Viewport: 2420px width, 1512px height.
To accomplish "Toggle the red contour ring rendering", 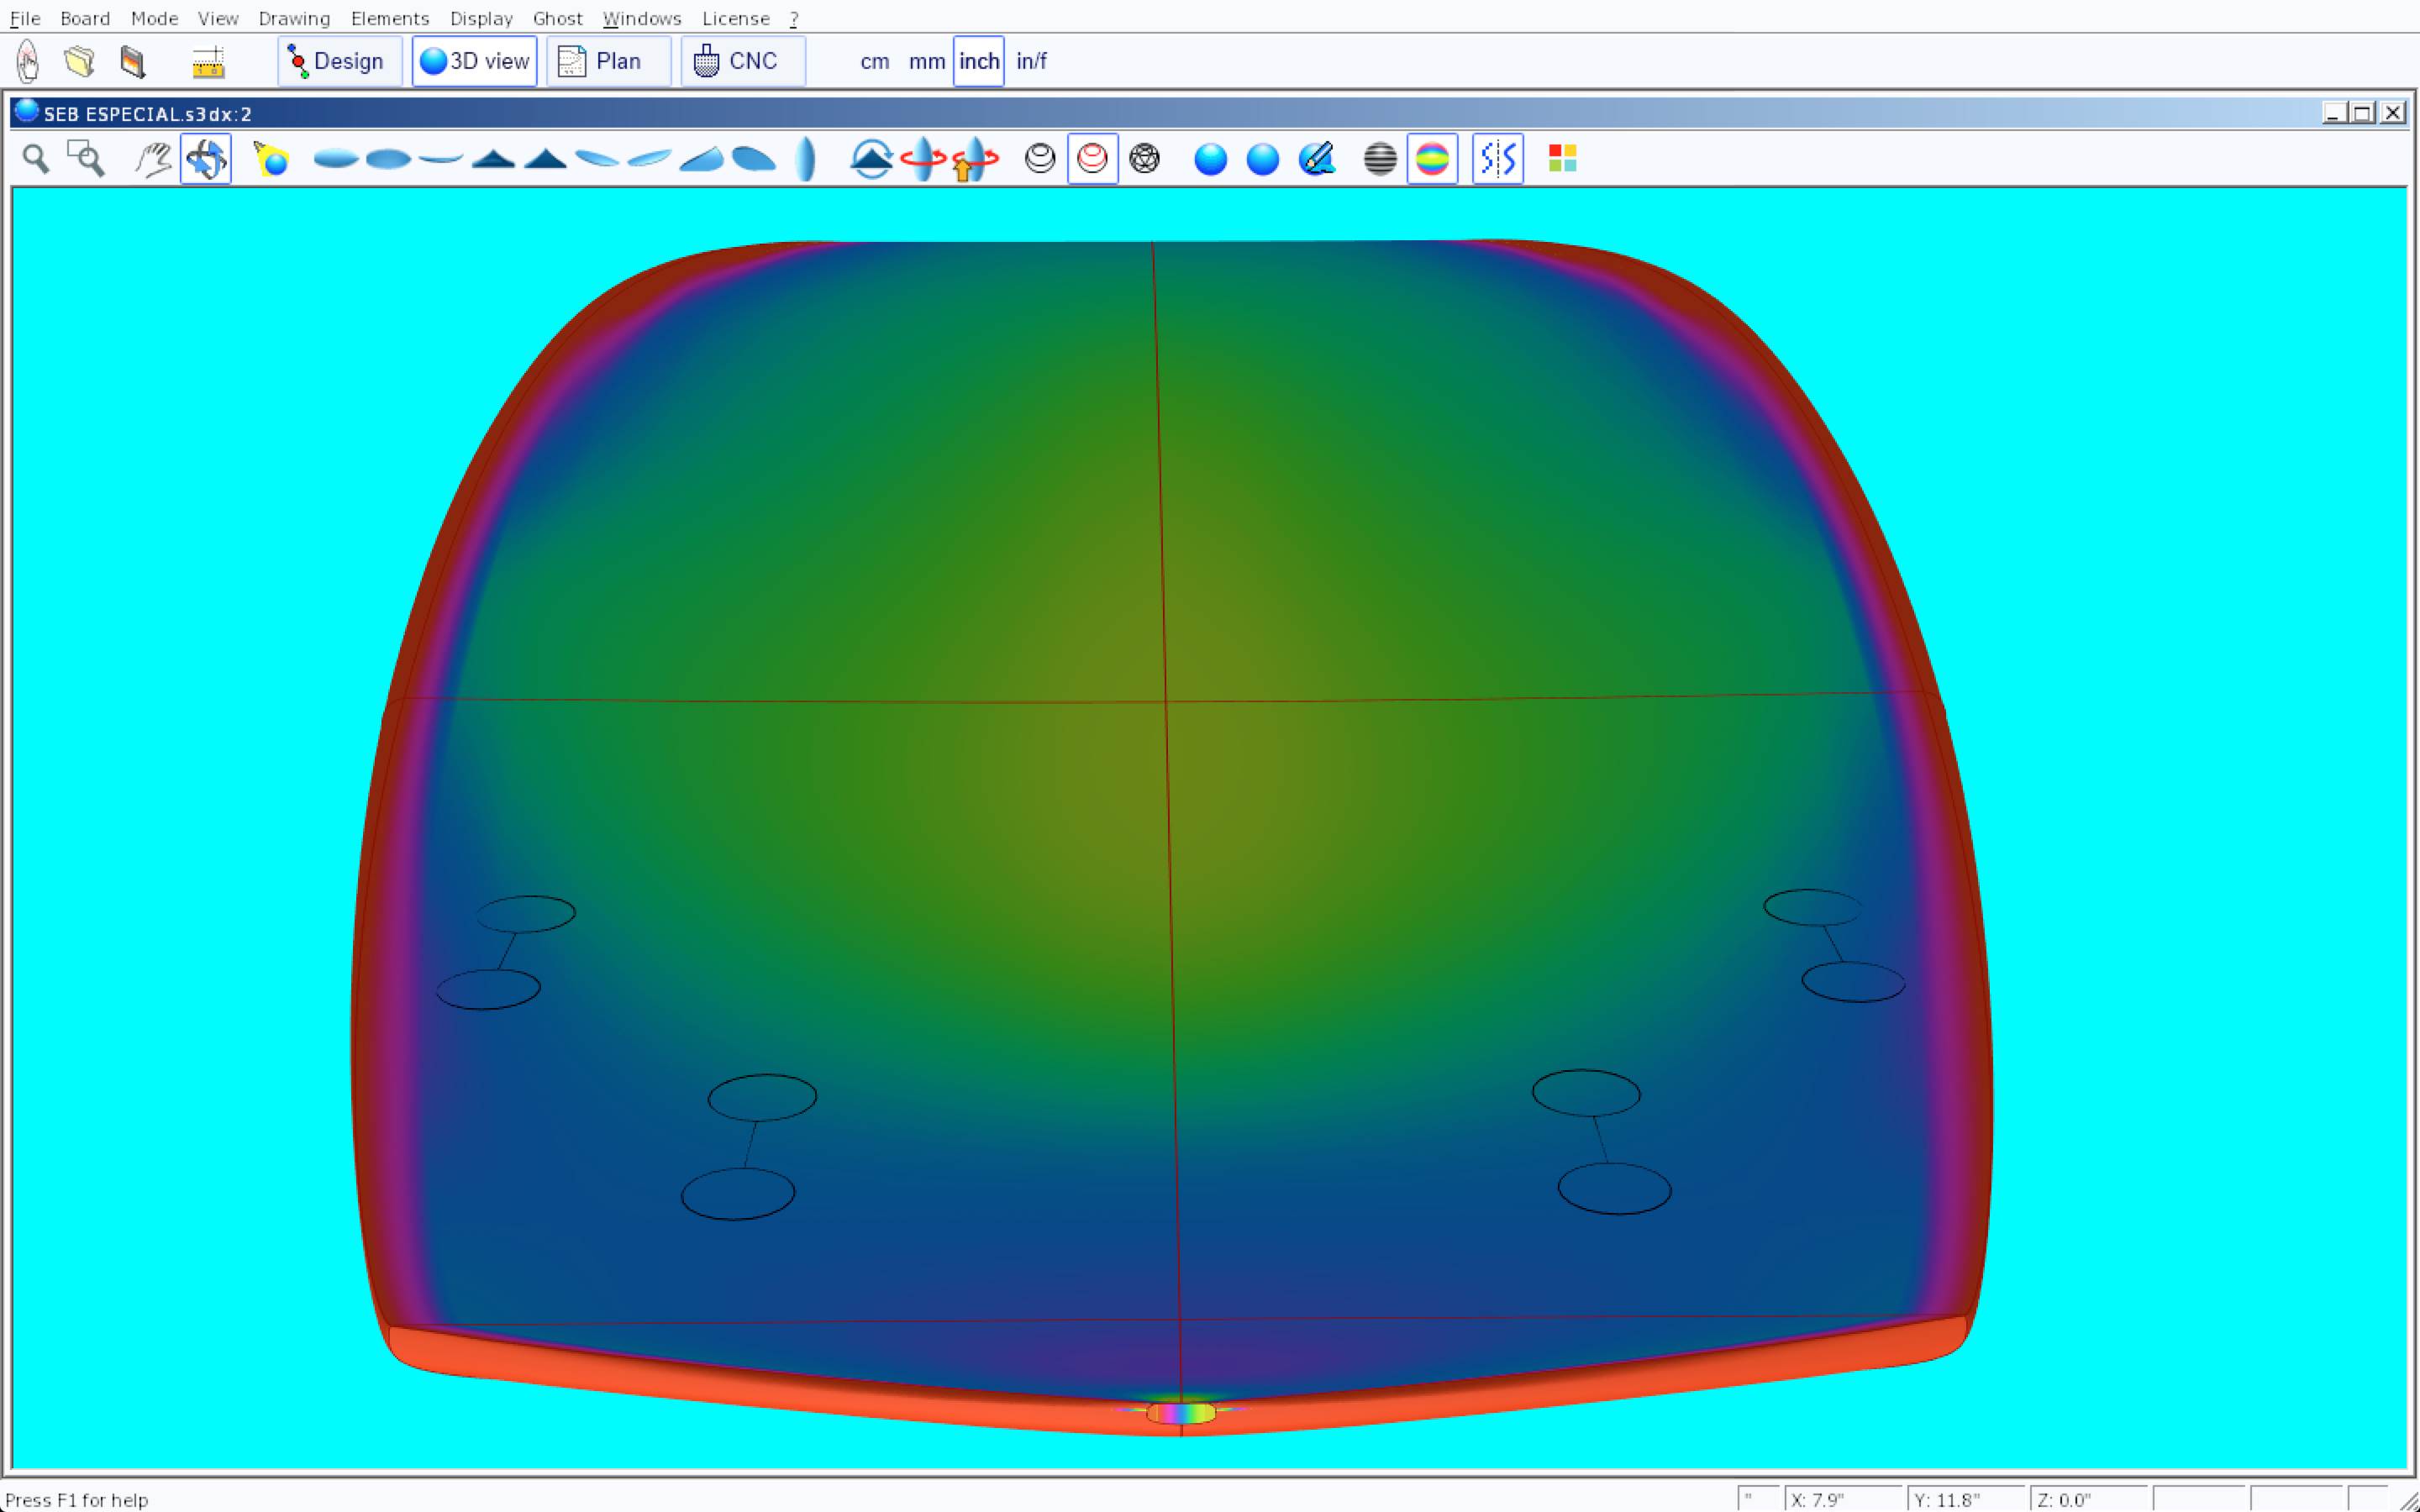I will (1092, 159).
